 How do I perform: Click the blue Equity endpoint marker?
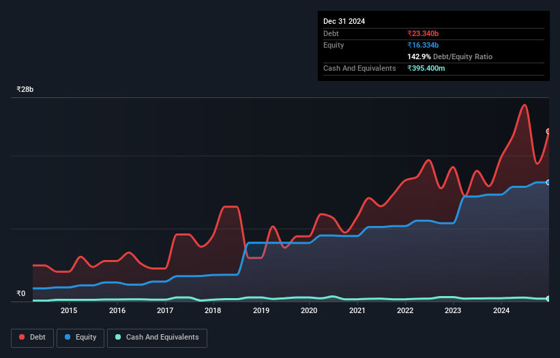tap(548, 182)
